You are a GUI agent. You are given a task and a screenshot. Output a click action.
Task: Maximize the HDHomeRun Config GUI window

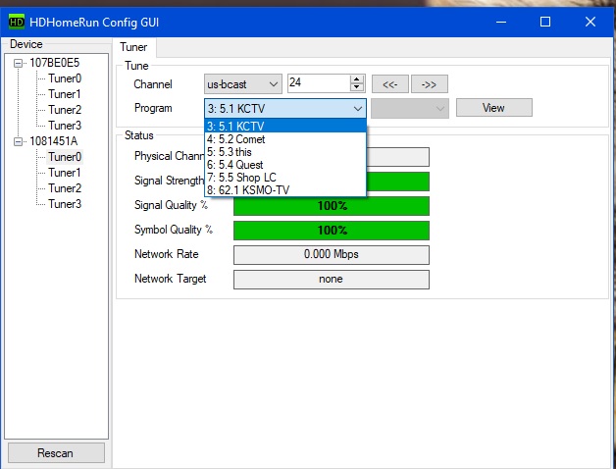click(545, 22)
